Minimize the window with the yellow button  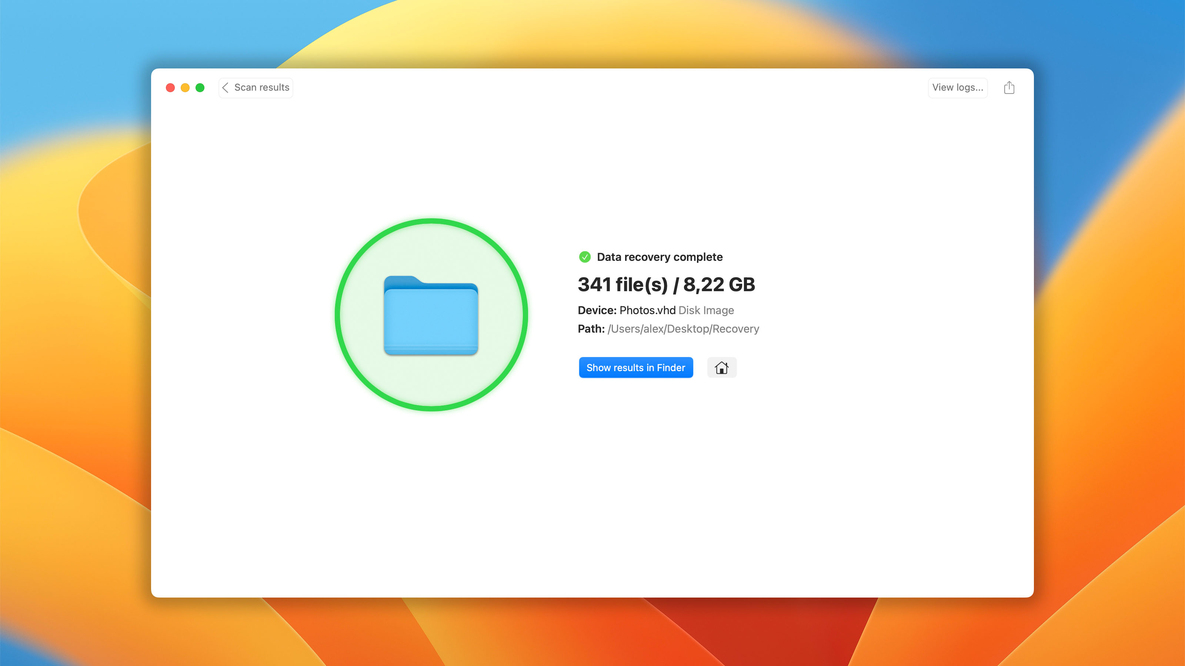coord(186,87)
